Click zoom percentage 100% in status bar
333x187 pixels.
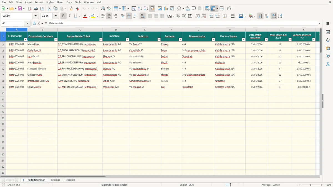[328, 185]
